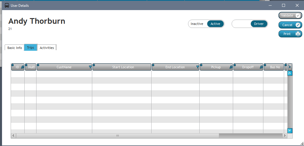Click the checkmark icon on the Validate button

[298, 15]
